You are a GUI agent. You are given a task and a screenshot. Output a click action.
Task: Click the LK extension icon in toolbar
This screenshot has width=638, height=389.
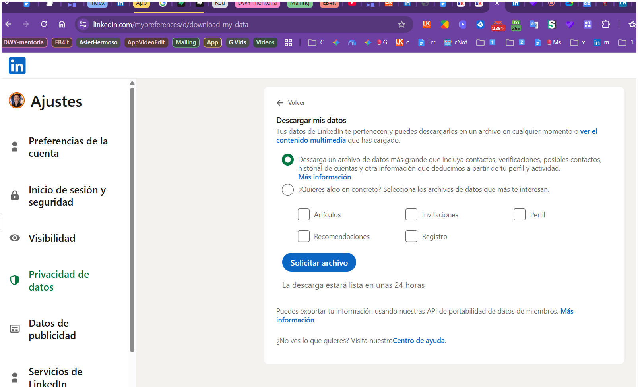pos(427,24)
